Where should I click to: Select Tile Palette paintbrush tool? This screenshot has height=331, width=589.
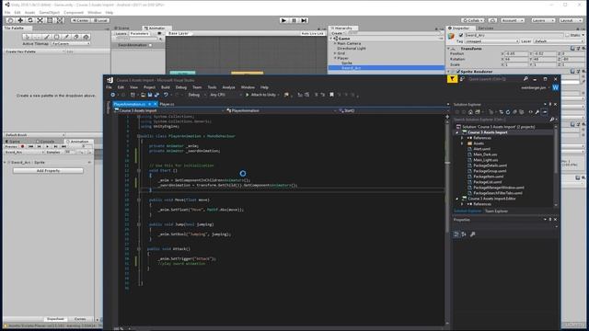coord(47,37)
